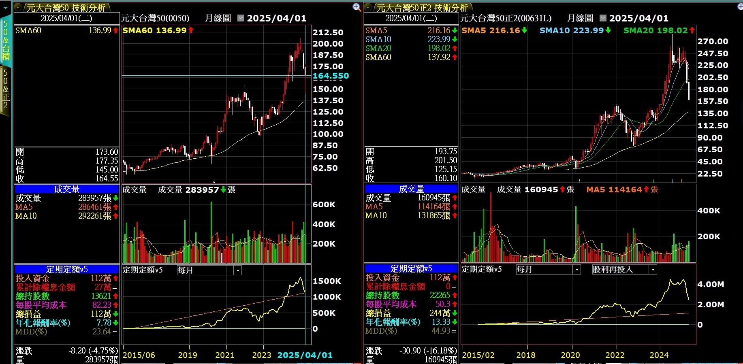Screen dimensions: 743x364
Task: Click green down arrow next to 成交量 283957
Action: pos(223,190)
